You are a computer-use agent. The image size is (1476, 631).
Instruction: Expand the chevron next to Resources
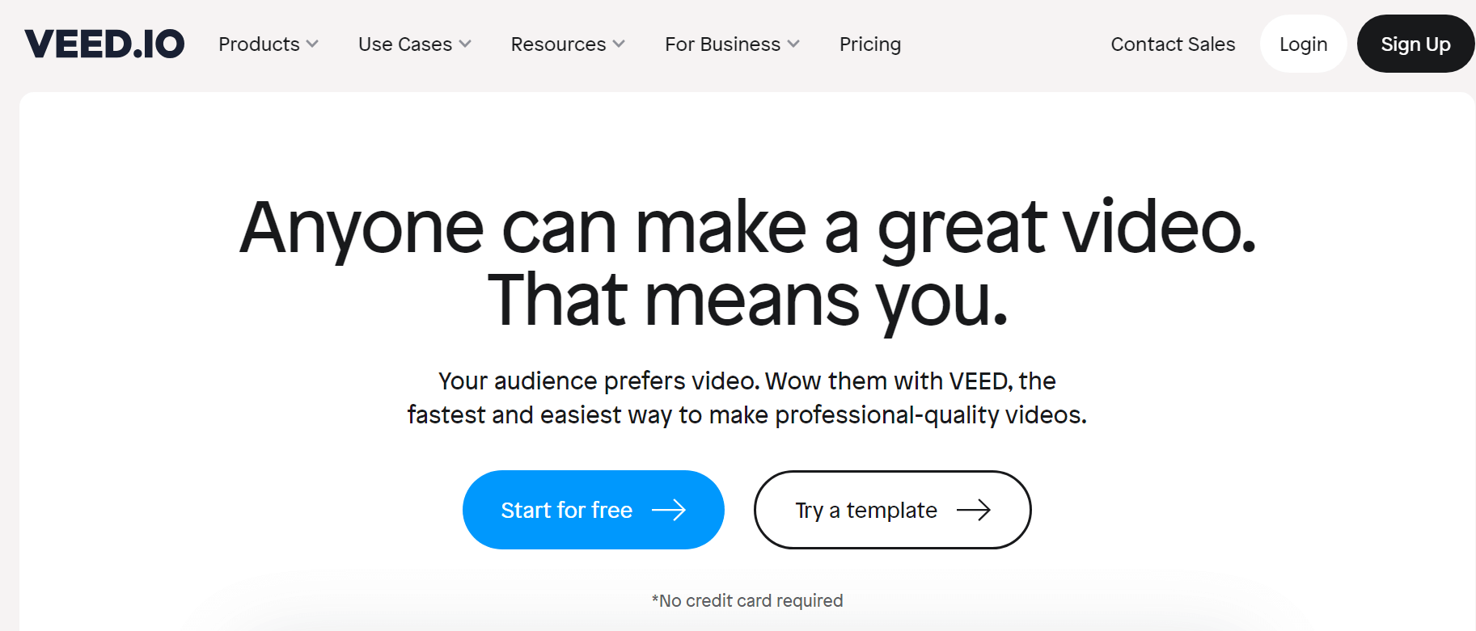point(619,44)
